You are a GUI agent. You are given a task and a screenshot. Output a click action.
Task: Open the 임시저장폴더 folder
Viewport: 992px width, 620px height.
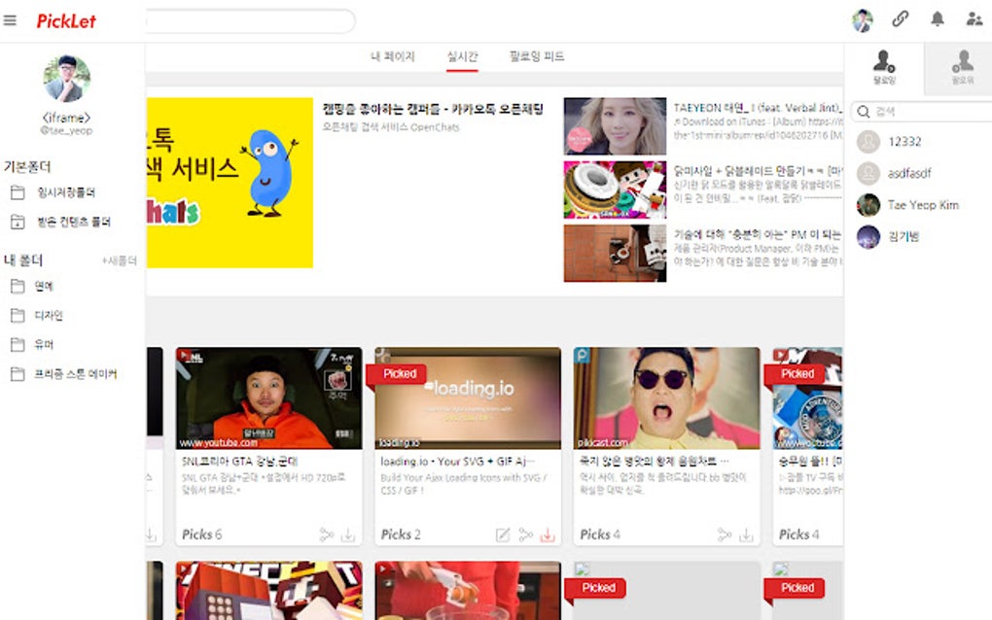[x=66, y=192]
